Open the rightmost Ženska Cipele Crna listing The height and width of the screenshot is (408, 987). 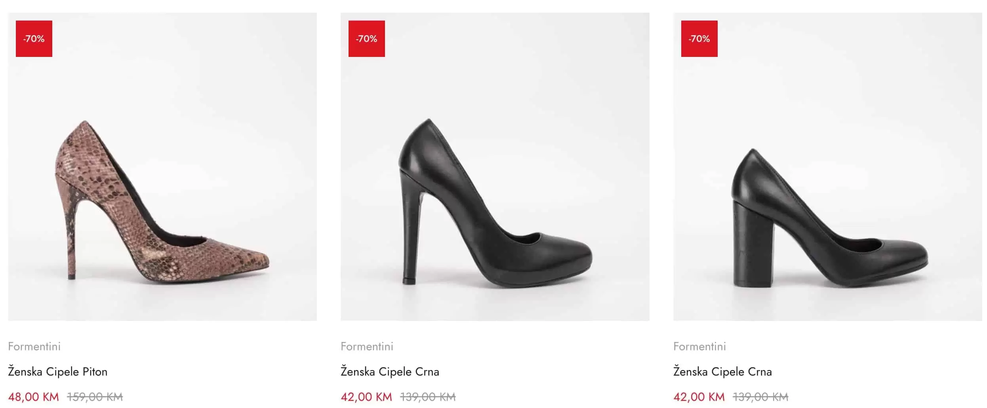click(723, 372)
